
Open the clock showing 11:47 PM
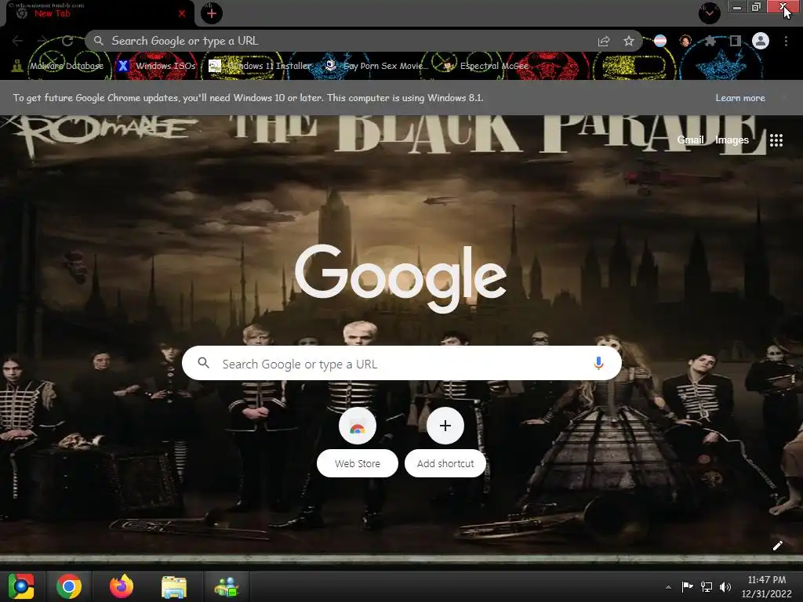[766, 586]
